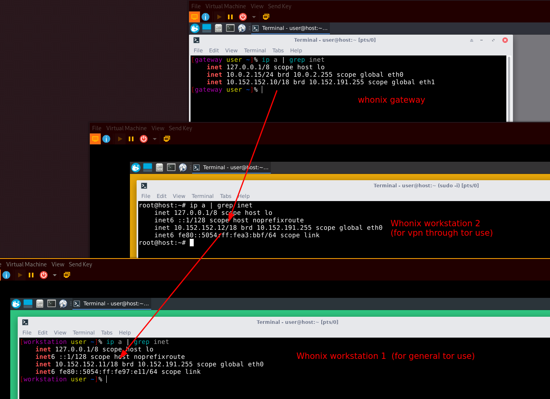
Task: Open VM details info icon in workstation 2 window
Action: [106, 139]
